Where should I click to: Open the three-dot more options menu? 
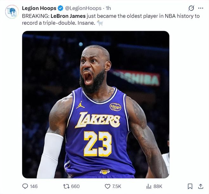pyautogui.click(x=200, y=8)
